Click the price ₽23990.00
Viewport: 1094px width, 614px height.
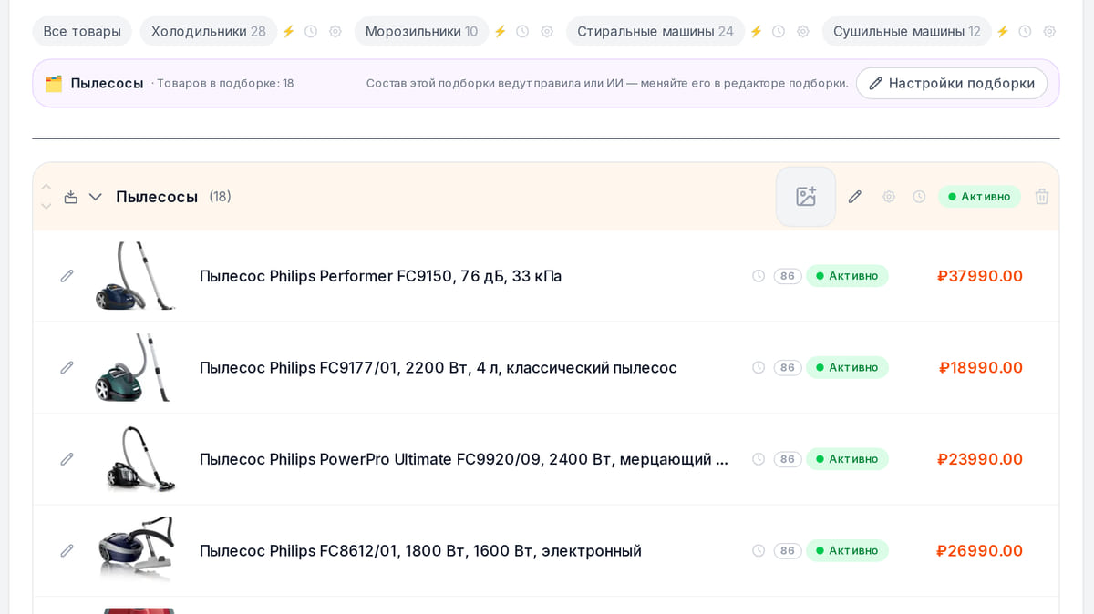tap(980, 459)
